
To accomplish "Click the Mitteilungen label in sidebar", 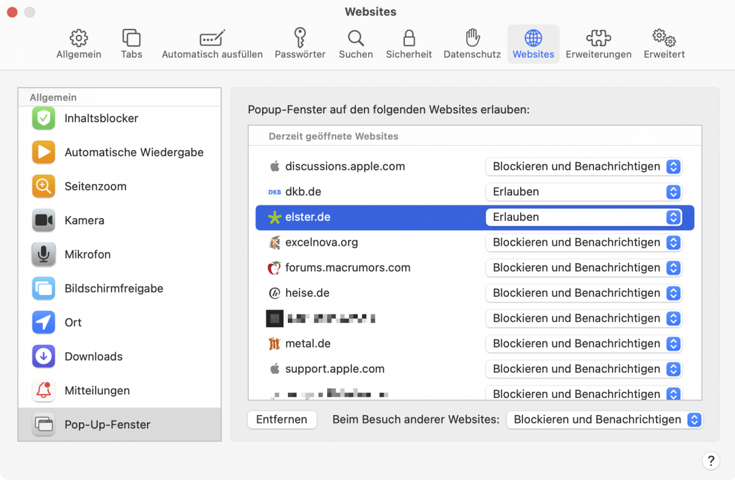I will pyautogui.click(x=97, y=390).
